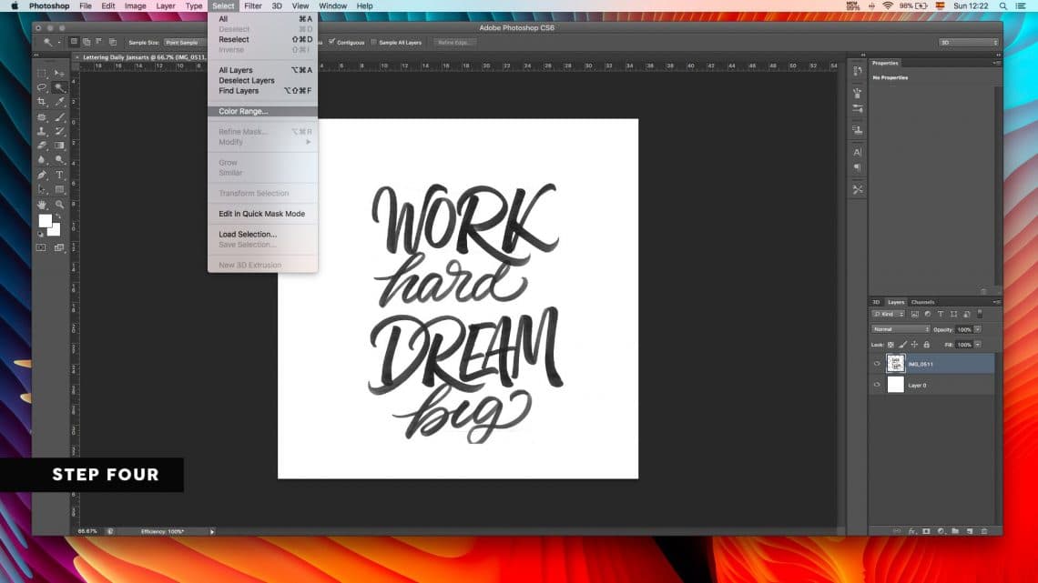Select the Lasso tool
1038x583 pixels.
click(42, 87)
